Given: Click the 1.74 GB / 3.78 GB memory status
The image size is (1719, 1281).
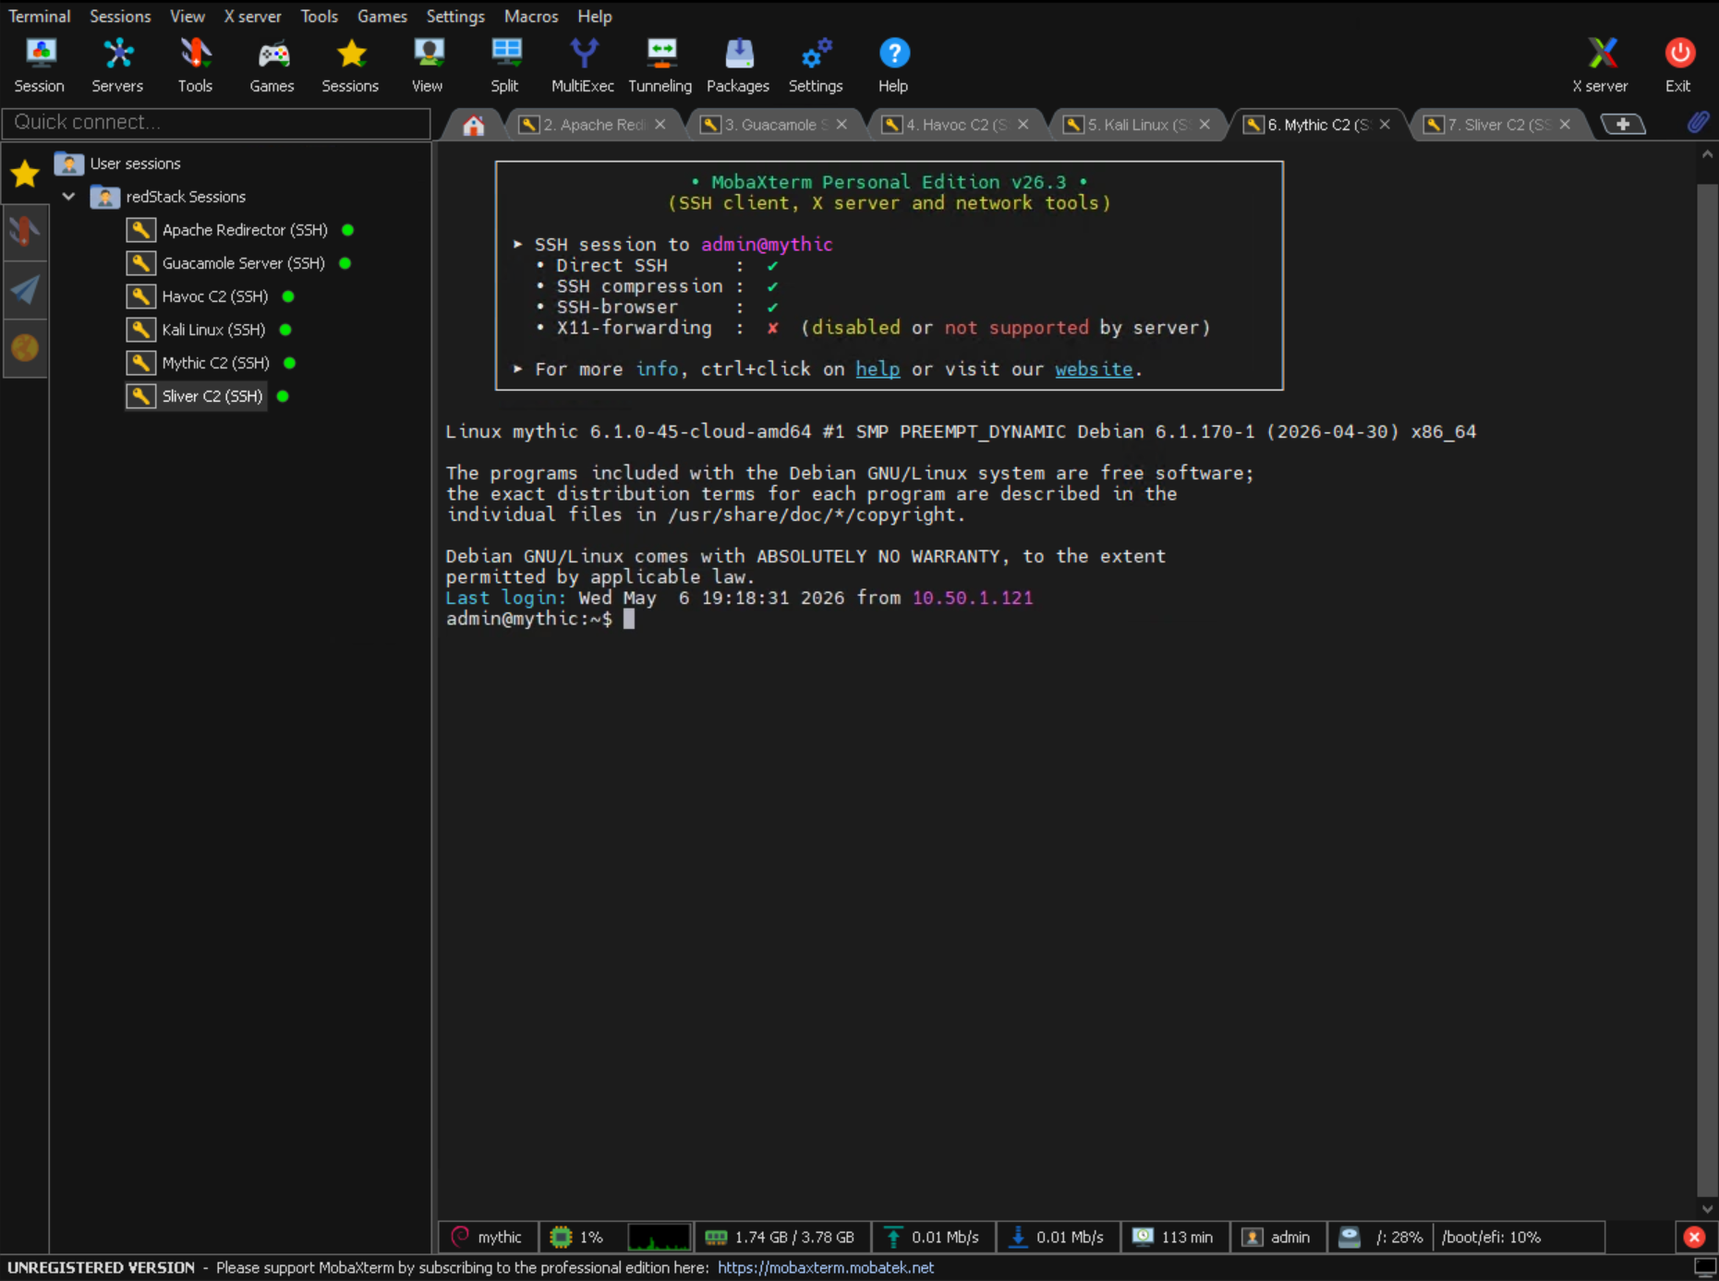Looking at the screenshot, I should click(x=781, y=1237).
